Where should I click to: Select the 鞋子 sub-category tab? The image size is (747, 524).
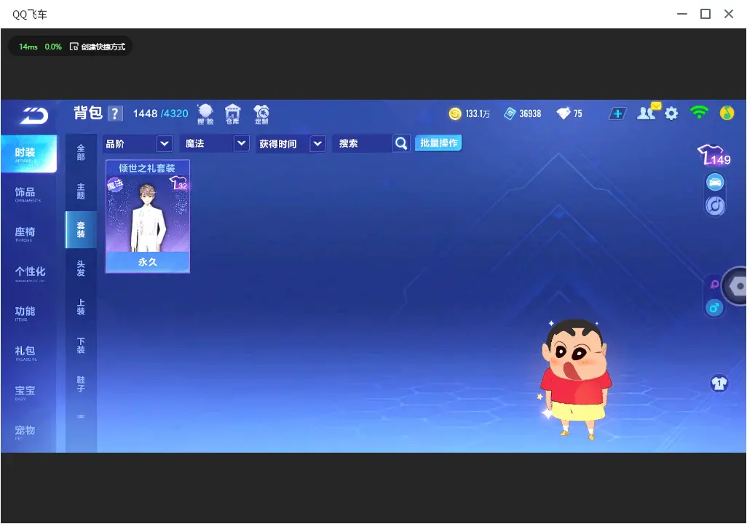coord(81,384)
